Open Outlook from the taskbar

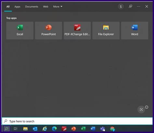click(x=35, y=129)
